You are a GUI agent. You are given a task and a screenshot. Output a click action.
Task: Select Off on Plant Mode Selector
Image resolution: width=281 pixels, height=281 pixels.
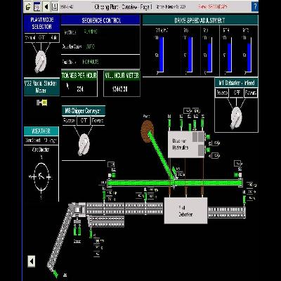[41, 38]
